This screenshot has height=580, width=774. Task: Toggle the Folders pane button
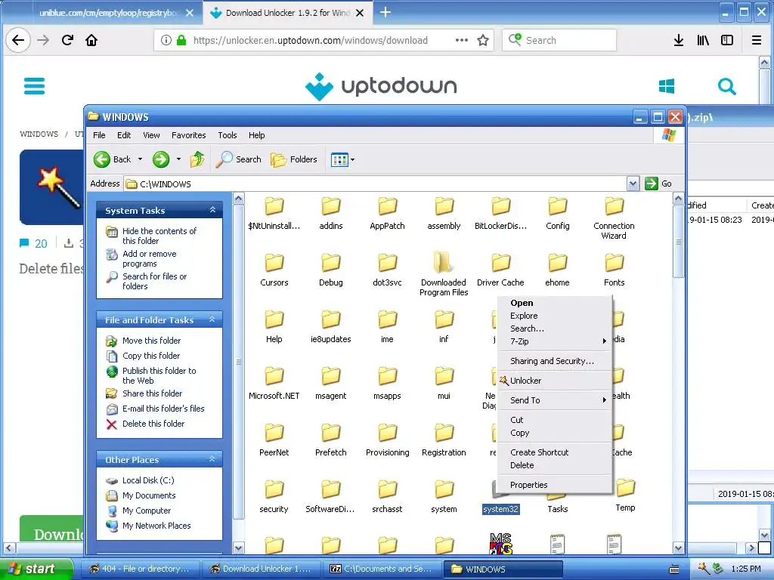(294, 159)
